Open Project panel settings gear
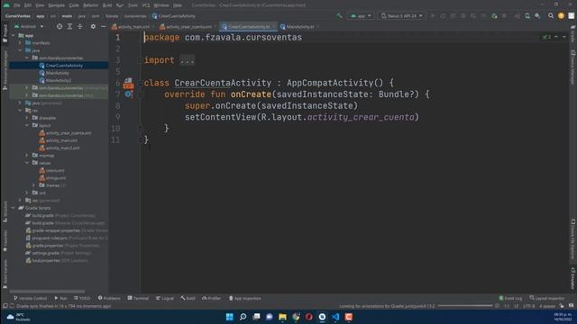 [93, 26]
